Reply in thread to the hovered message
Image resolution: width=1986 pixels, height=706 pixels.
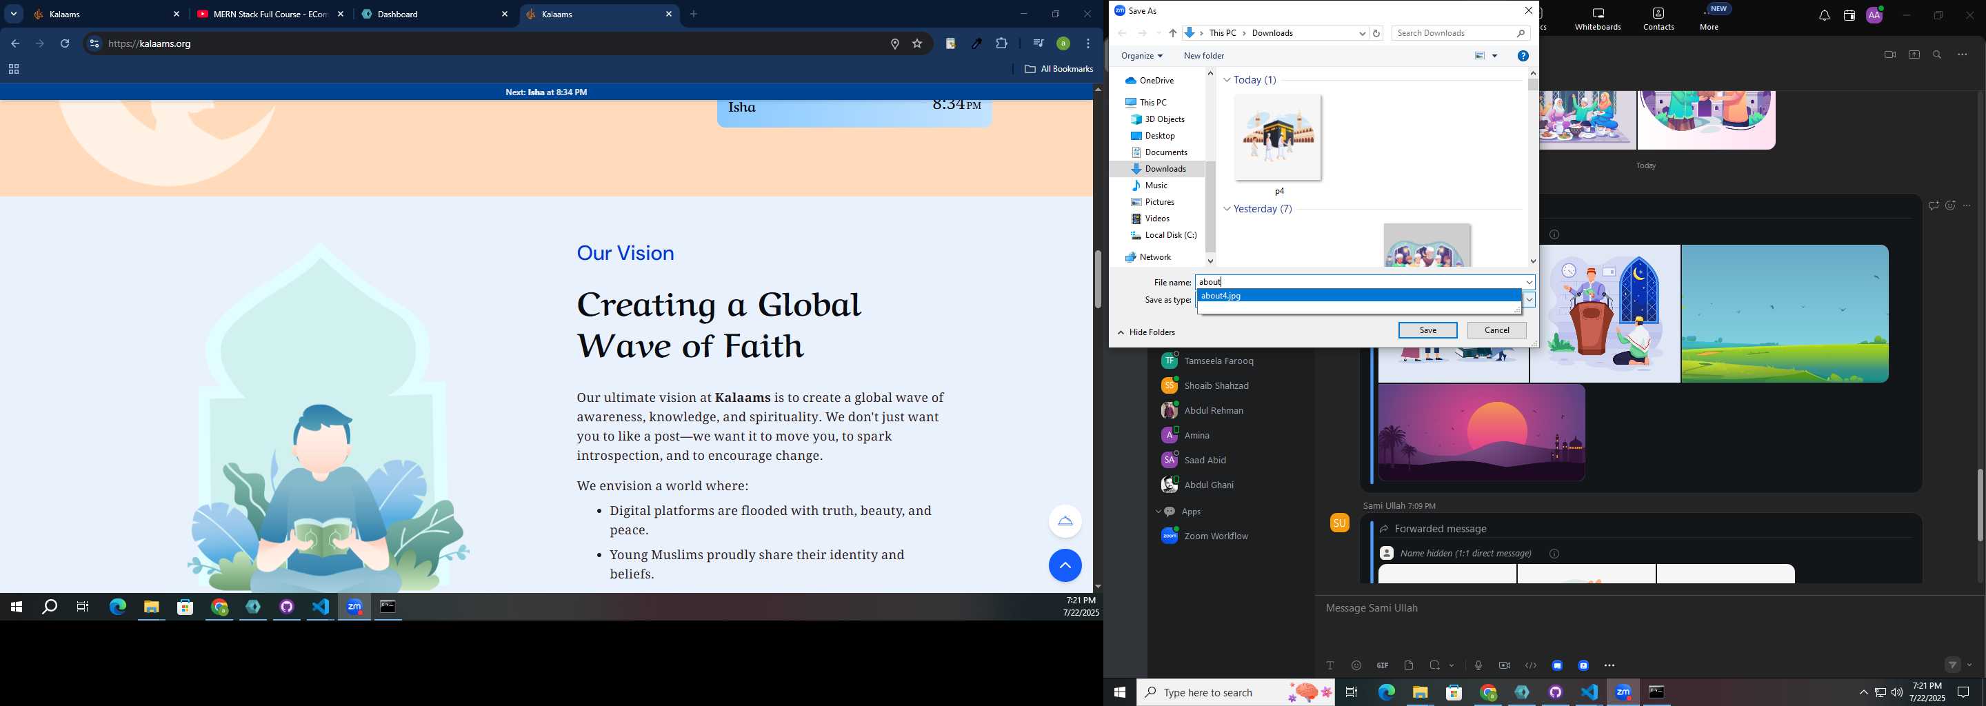(x=1933, y=205)
